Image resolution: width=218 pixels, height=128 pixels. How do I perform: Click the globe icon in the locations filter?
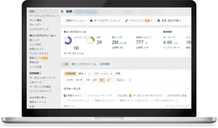tap(91, 21)
